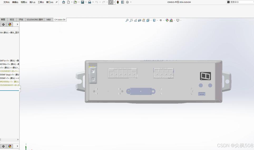Click the Redo arrow icon
Screen dimensions: 254x150
(104, 2)
